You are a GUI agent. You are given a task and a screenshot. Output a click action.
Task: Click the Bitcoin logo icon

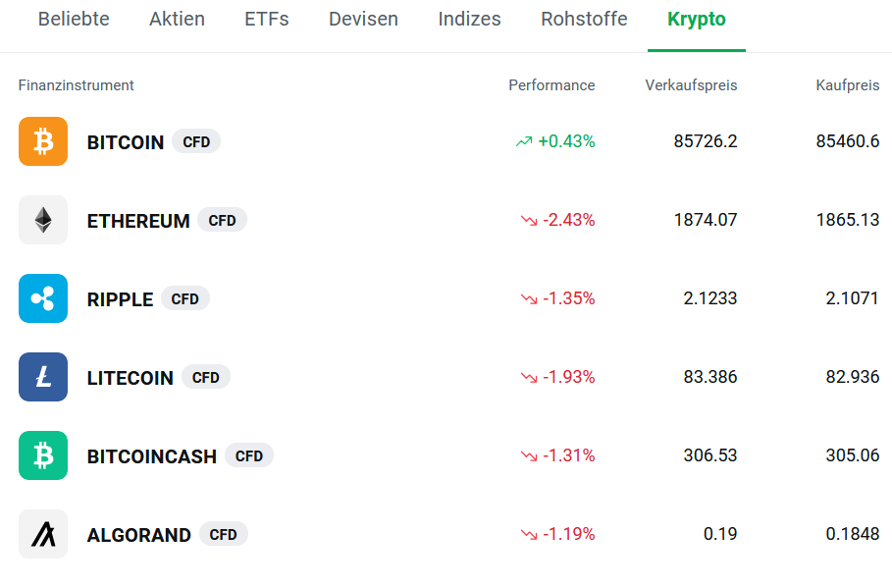point(42,141)
